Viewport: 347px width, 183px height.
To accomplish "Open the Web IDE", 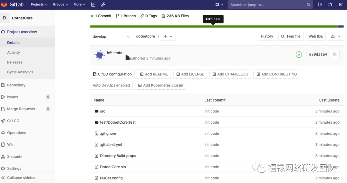I will [316, 37].
